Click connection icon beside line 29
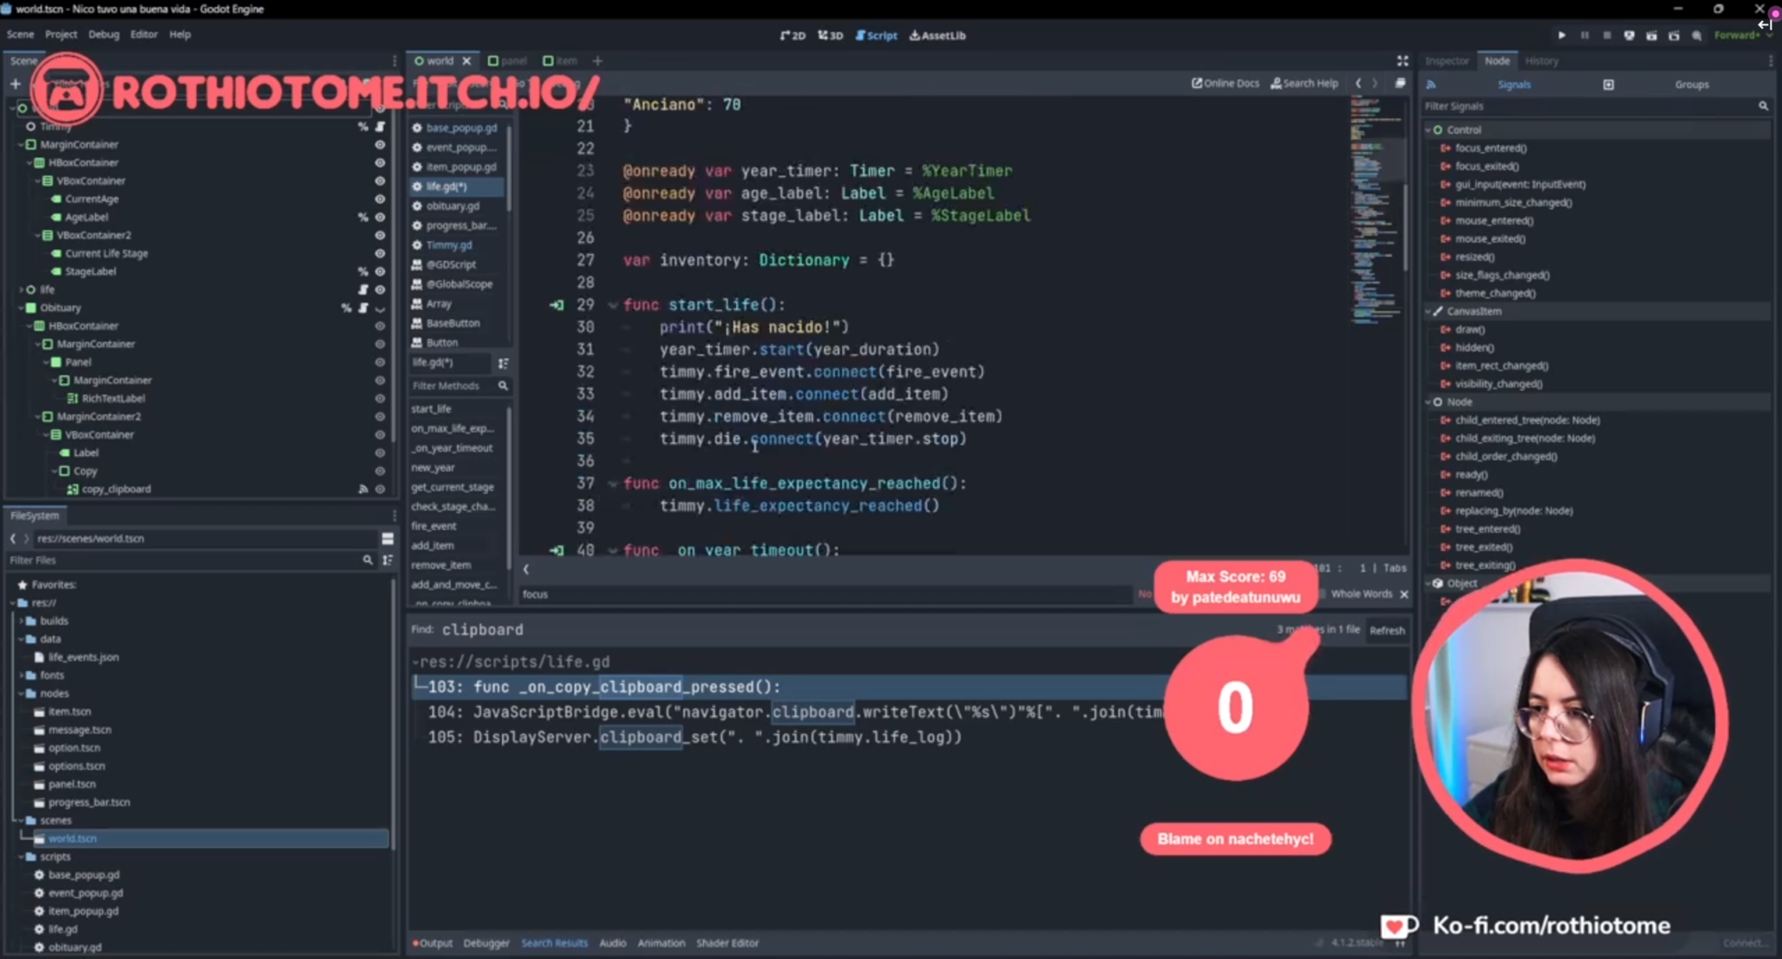The width and height of the screenshot is (1782, 959). (x=557, y=305)
